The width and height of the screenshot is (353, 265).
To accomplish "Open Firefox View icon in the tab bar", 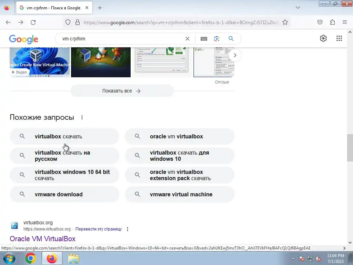I will point(7,8).
